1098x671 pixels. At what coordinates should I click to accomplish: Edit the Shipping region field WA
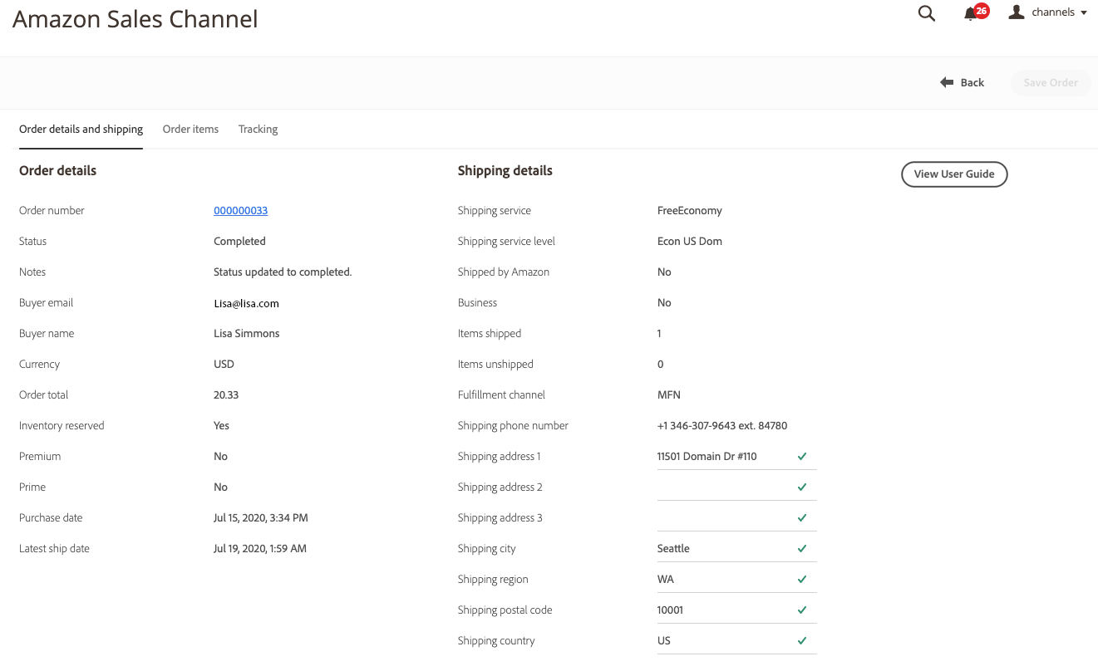point(736,579)
